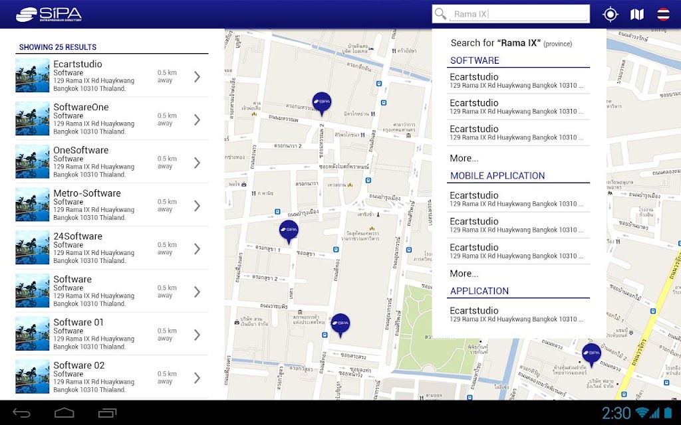Tap the battery status icon

coord(668,412)
